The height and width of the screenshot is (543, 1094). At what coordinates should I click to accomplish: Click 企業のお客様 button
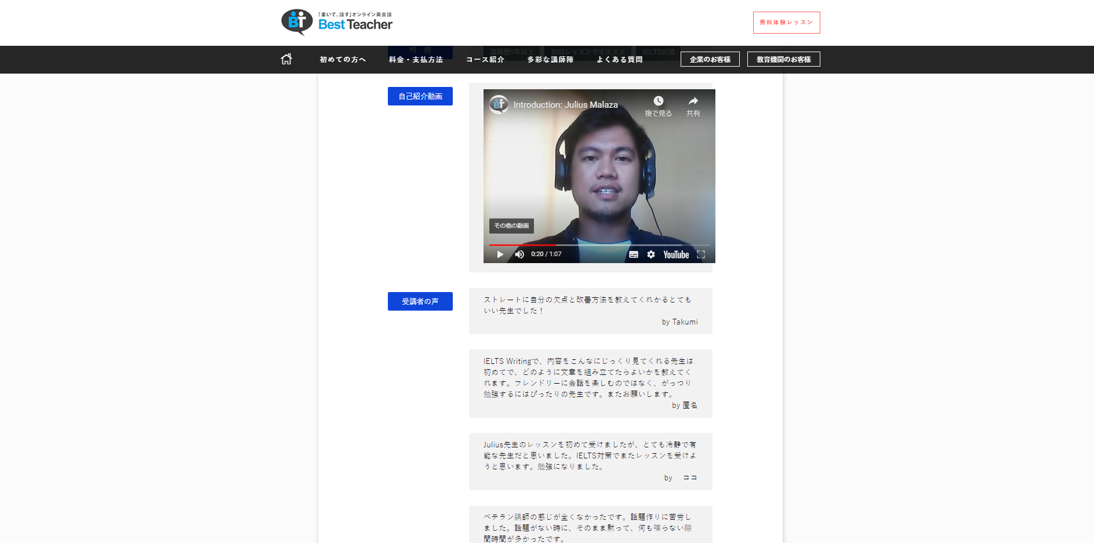tap(710, 59)
